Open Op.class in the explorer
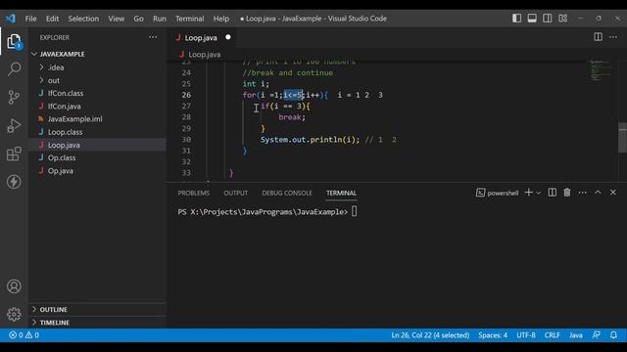 click(x=97, y=157)
